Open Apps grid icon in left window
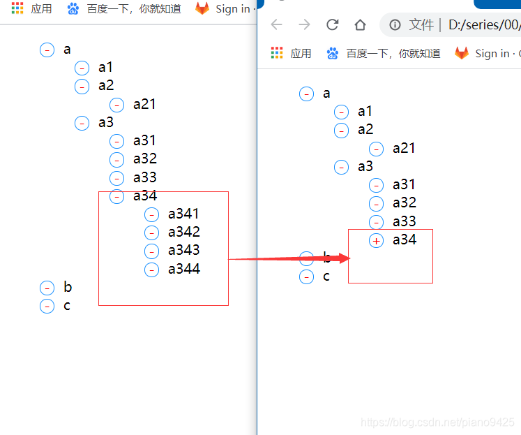 [17, 8]
